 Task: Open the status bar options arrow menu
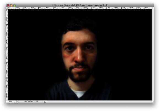[x=45, y=102]
